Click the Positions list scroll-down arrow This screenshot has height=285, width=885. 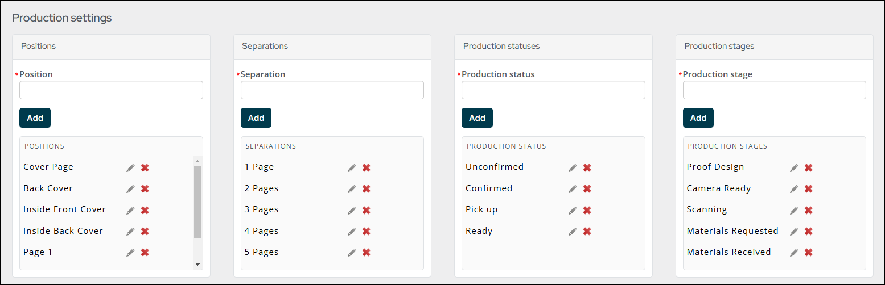(x=198, y=265)
